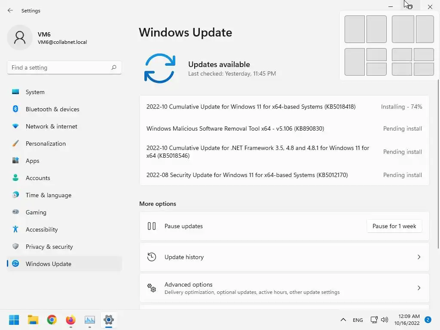Click the VM6 user avatar icon
Image resolution: width=440 pixels, height=330 pixels.
point(20,37)
